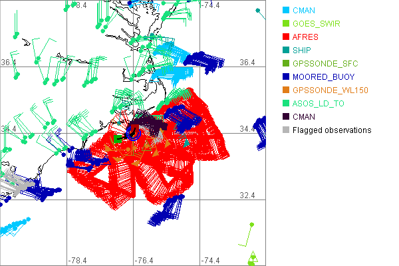Click the 32.4 latitude label on the map
Image resolution: width=399 pixels, height=266 pixels.
tap(247, 195)
